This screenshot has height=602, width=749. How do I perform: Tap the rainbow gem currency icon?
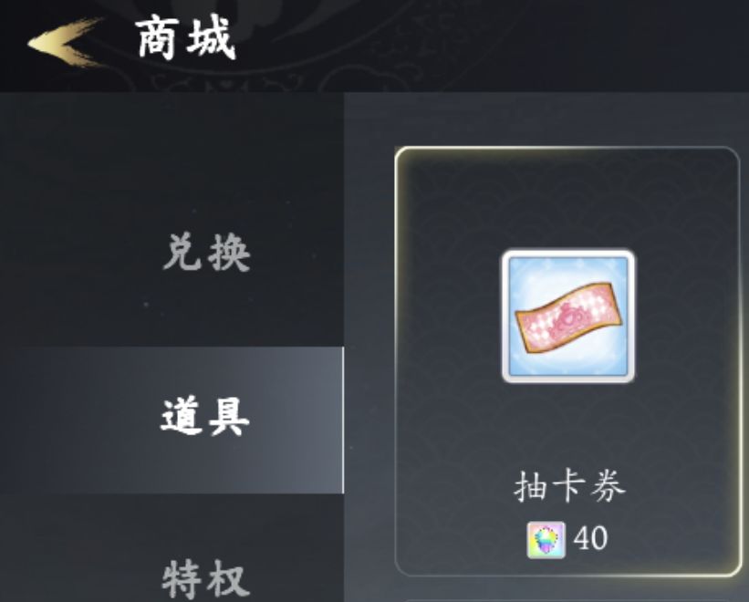pos(546,540)
